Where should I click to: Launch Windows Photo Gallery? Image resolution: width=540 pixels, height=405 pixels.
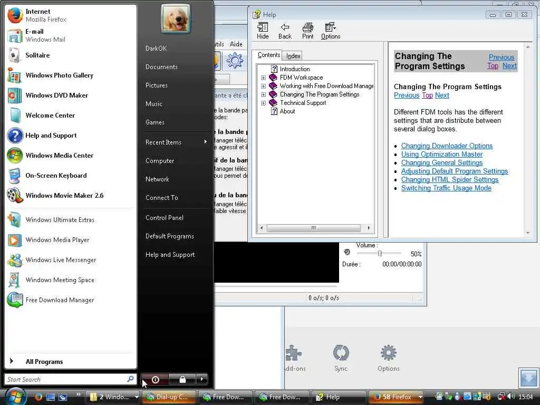[x=71, y=75]
